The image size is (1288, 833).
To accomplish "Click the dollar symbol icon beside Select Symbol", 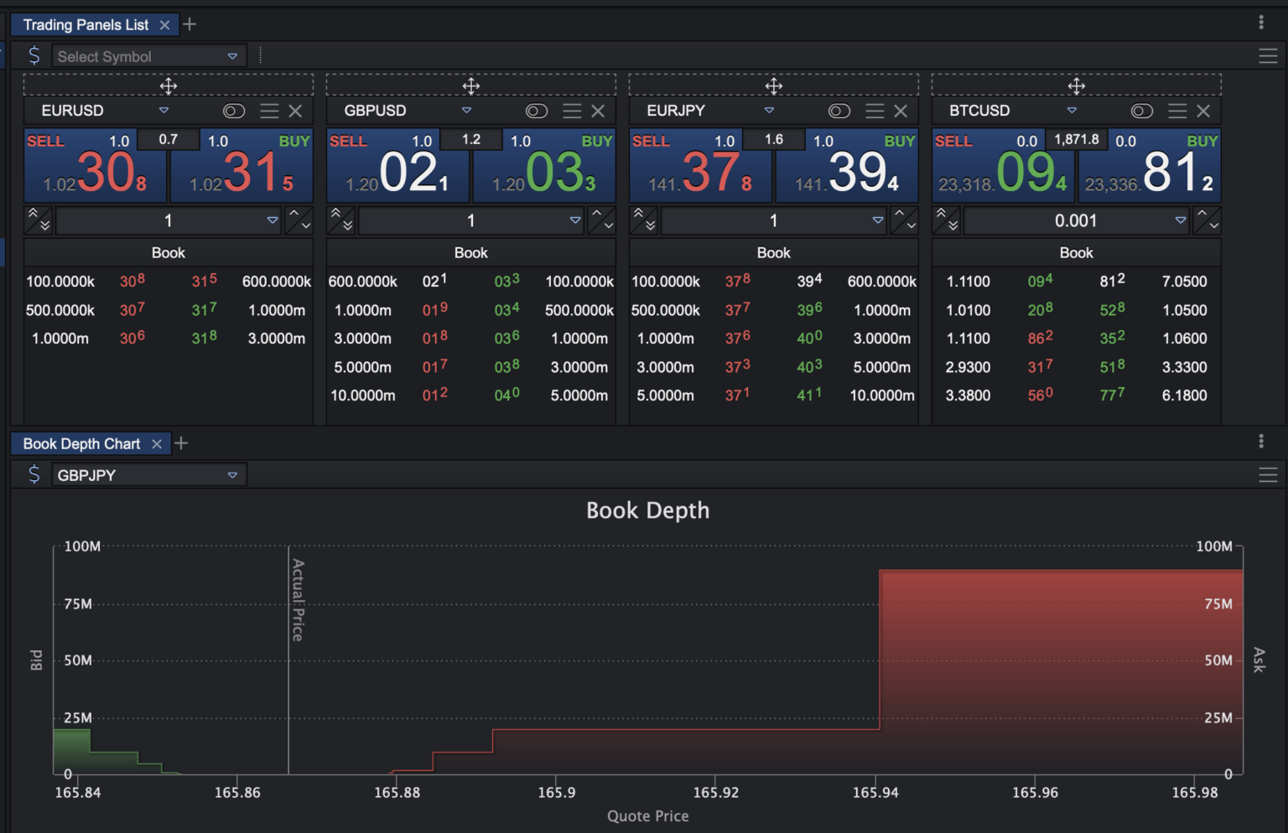I will [x=34, y=55].
